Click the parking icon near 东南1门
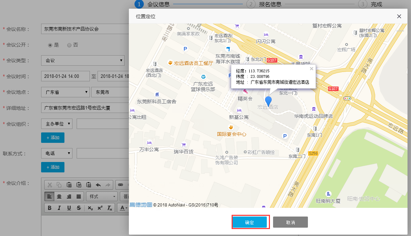 pyautogui.click(x=285, y=136)
